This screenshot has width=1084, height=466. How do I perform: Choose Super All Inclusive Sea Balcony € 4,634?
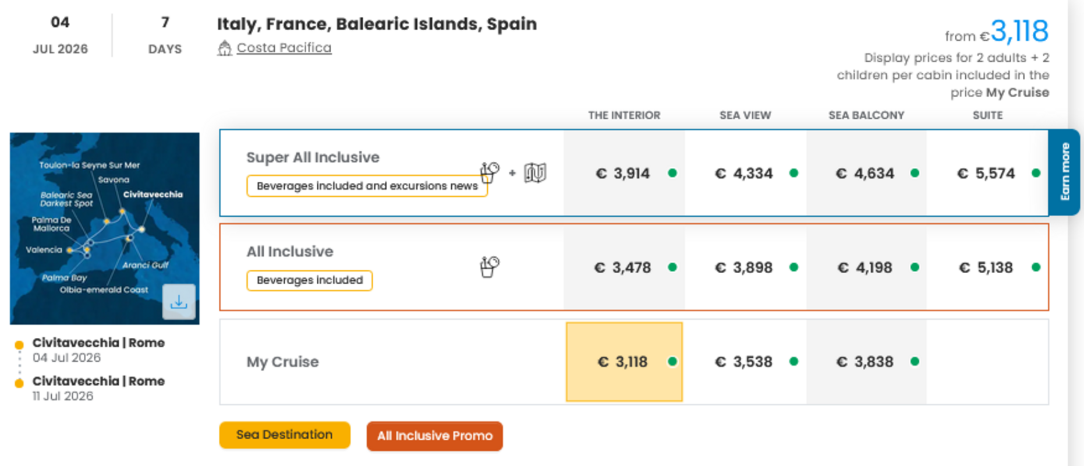click(x=865, y=174)
